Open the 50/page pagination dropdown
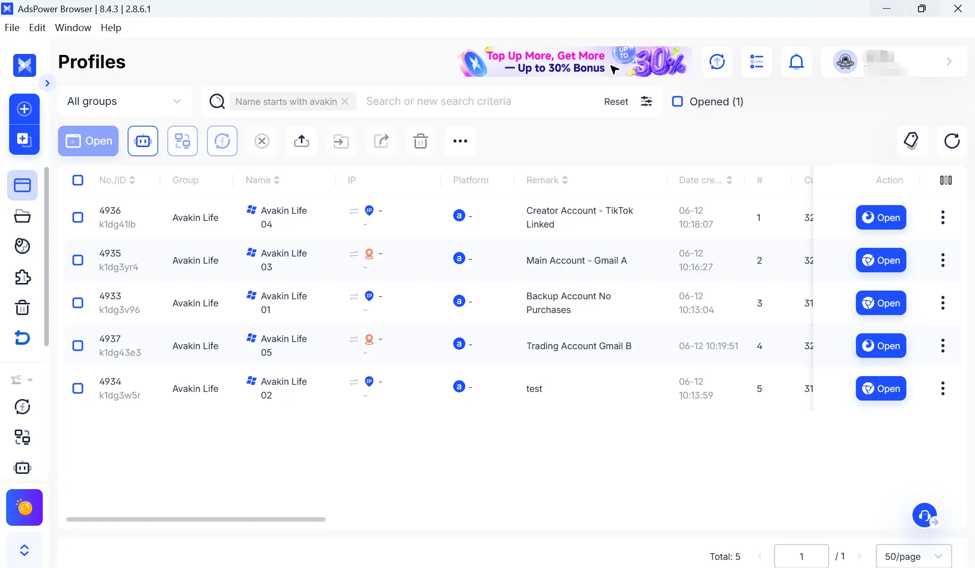Screen dimensions: 975x568 pos(913,556)
